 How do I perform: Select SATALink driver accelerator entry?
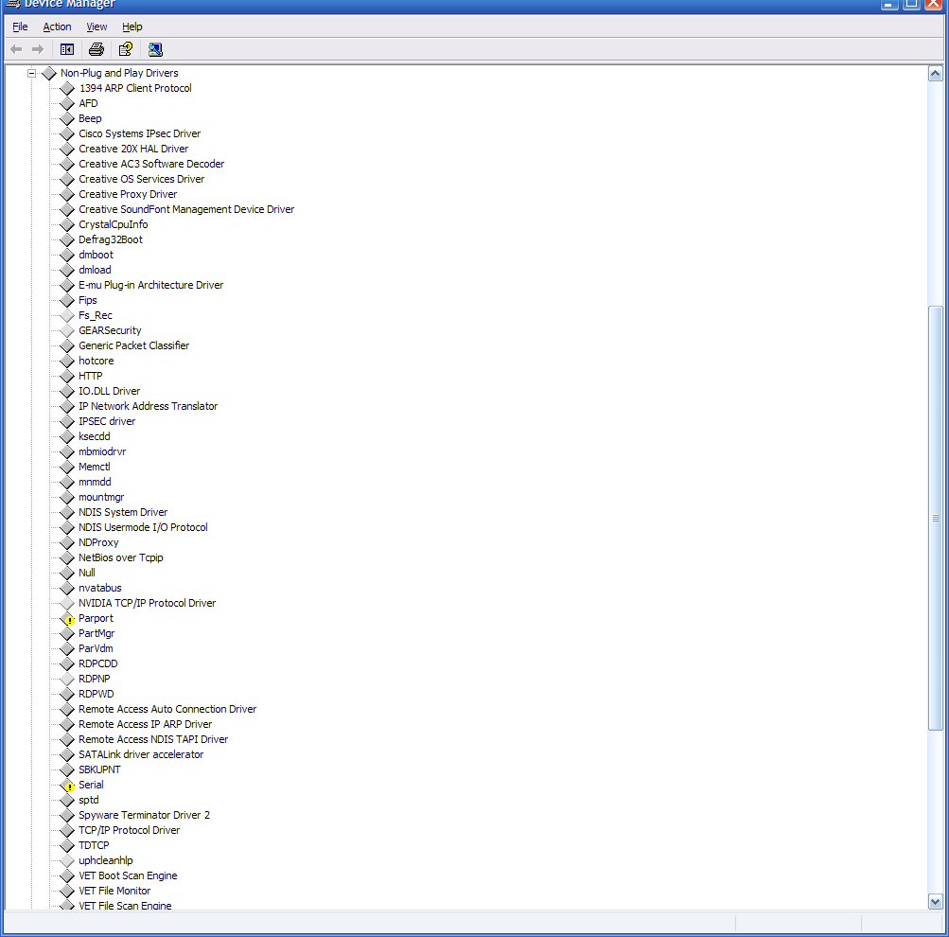click(x=141, y=754)
